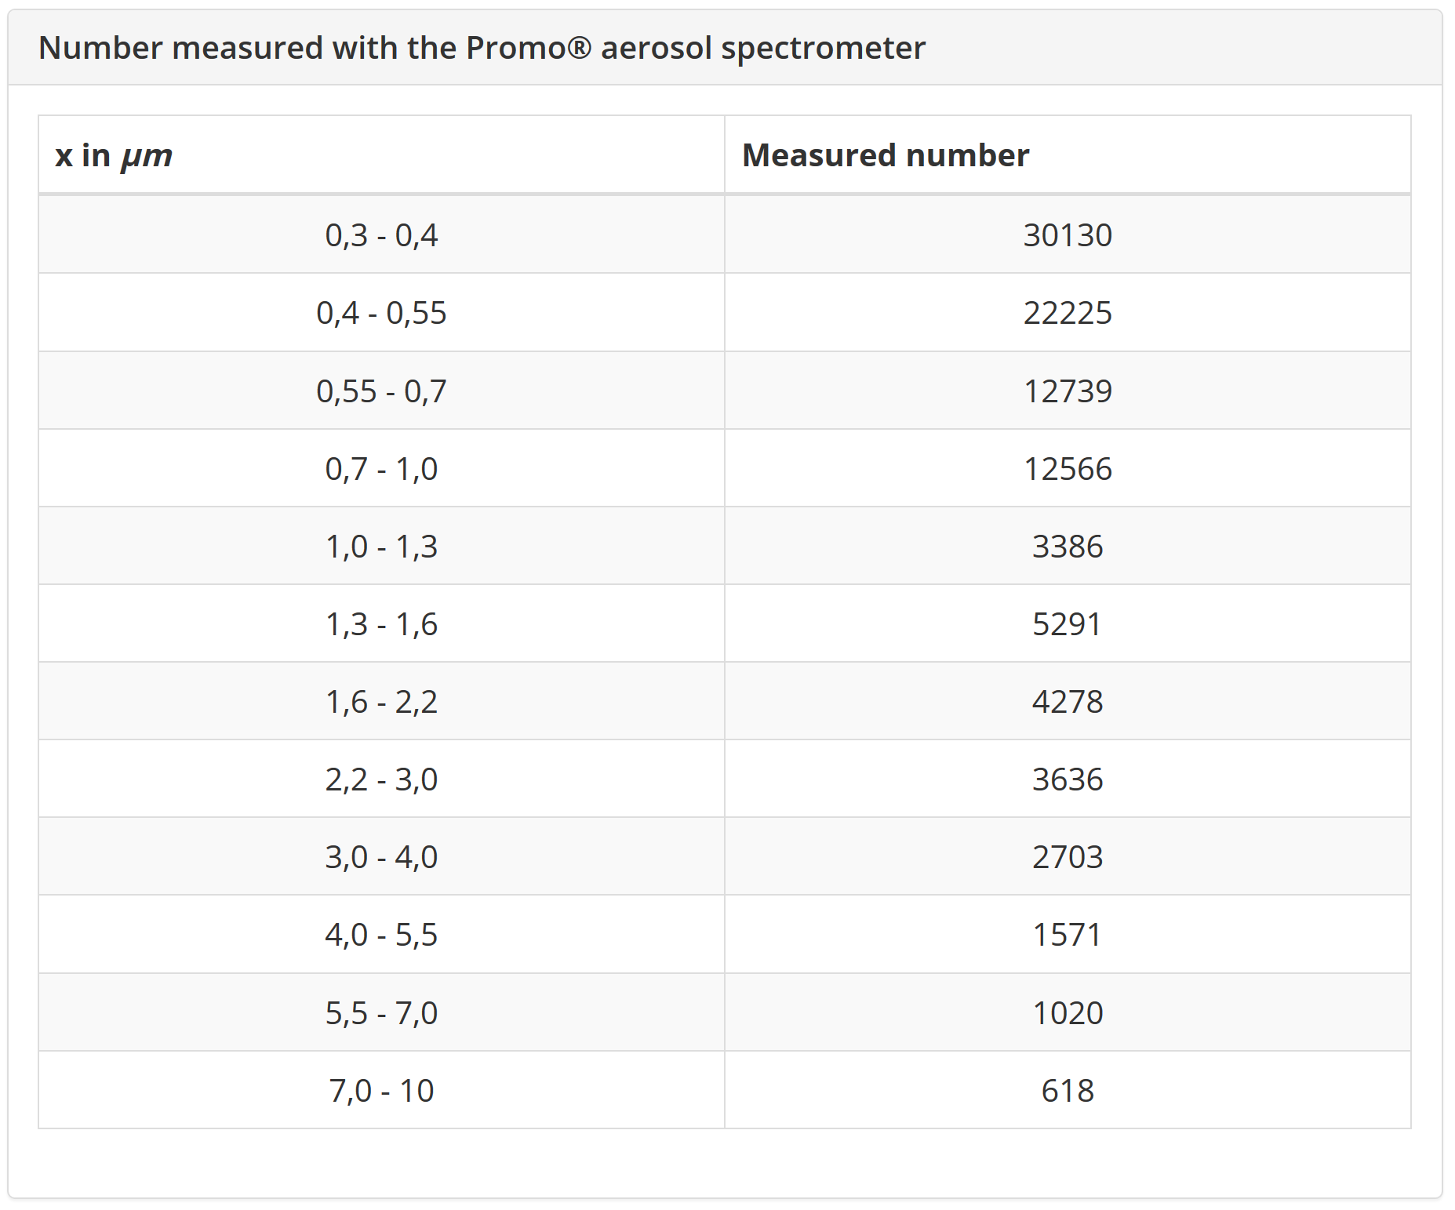Select the 'x in µm' column header
1455x1210 pixels.
tap(381, 155)
